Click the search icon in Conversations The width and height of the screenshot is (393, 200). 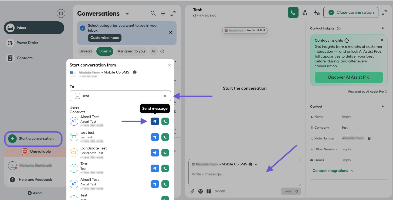153,14
